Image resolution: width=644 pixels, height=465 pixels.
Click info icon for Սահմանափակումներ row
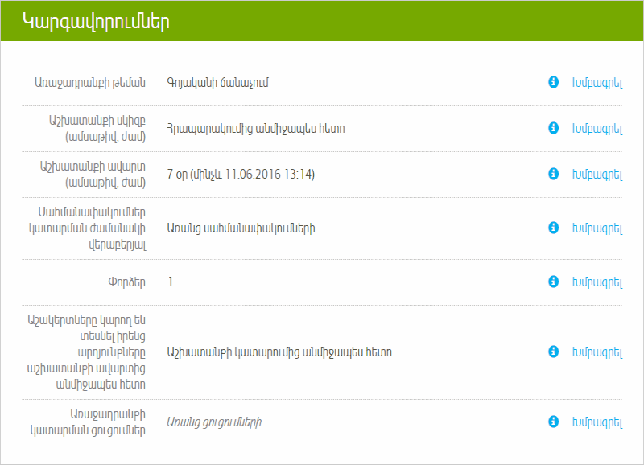(553, 228)
